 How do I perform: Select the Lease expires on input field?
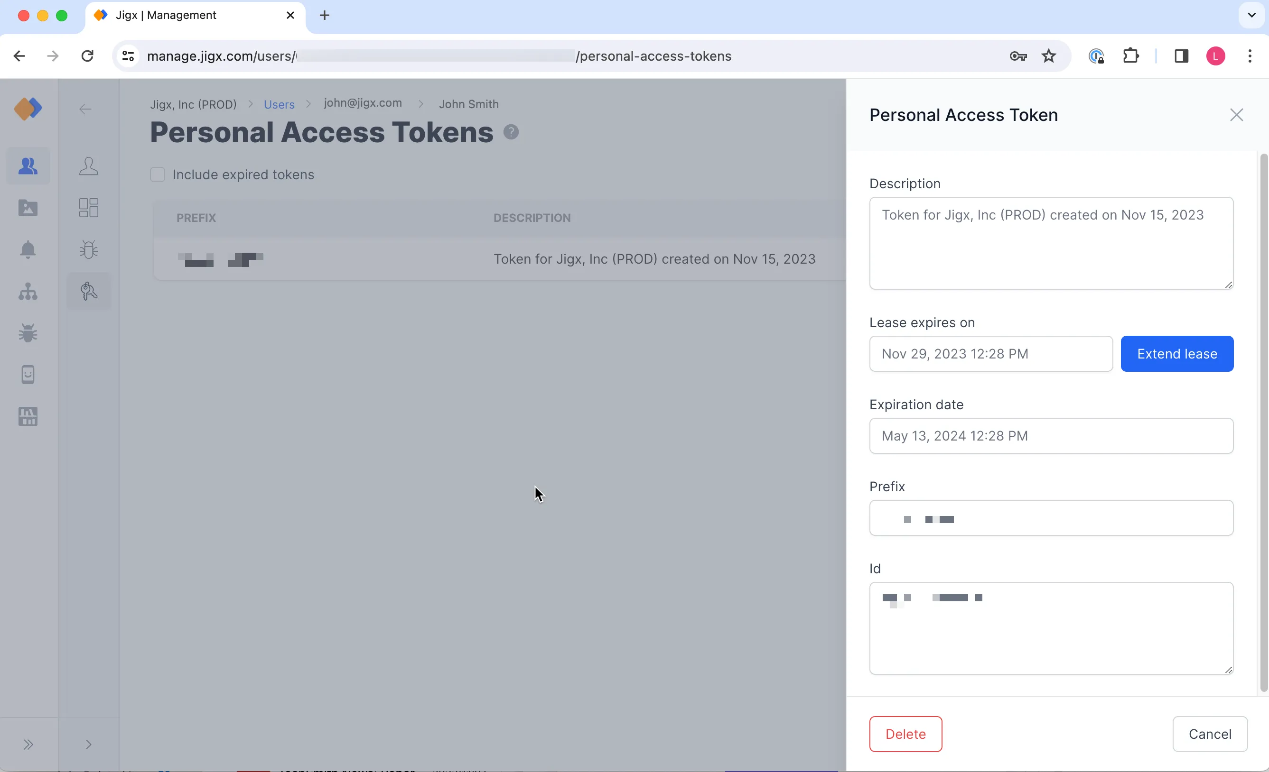991,353
